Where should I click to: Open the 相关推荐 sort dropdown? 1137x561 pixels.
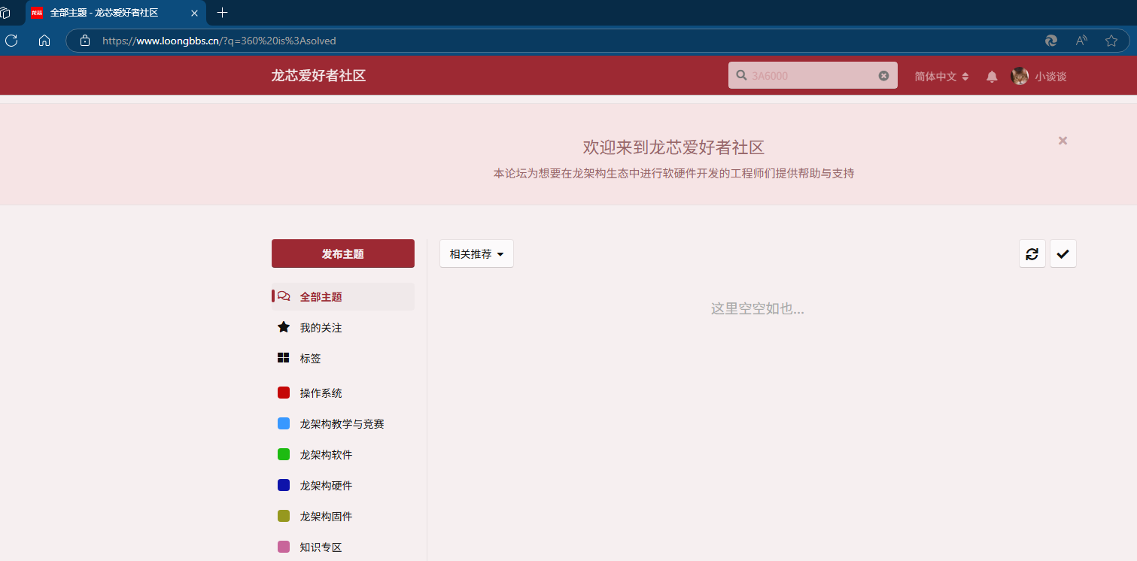(476, 254)
